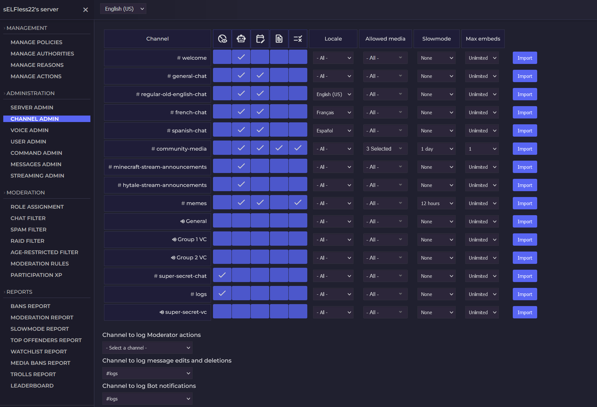Click the hidden-eye ignore column icon
597x407 pixels.
[222, 39]
